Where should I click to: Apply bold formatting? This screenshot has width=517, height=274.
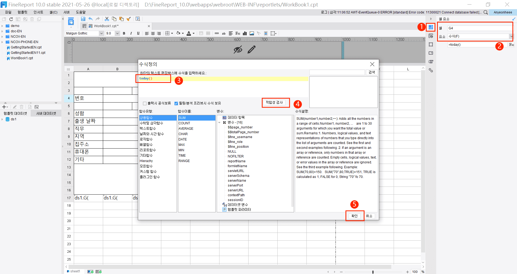pos(124,33)
